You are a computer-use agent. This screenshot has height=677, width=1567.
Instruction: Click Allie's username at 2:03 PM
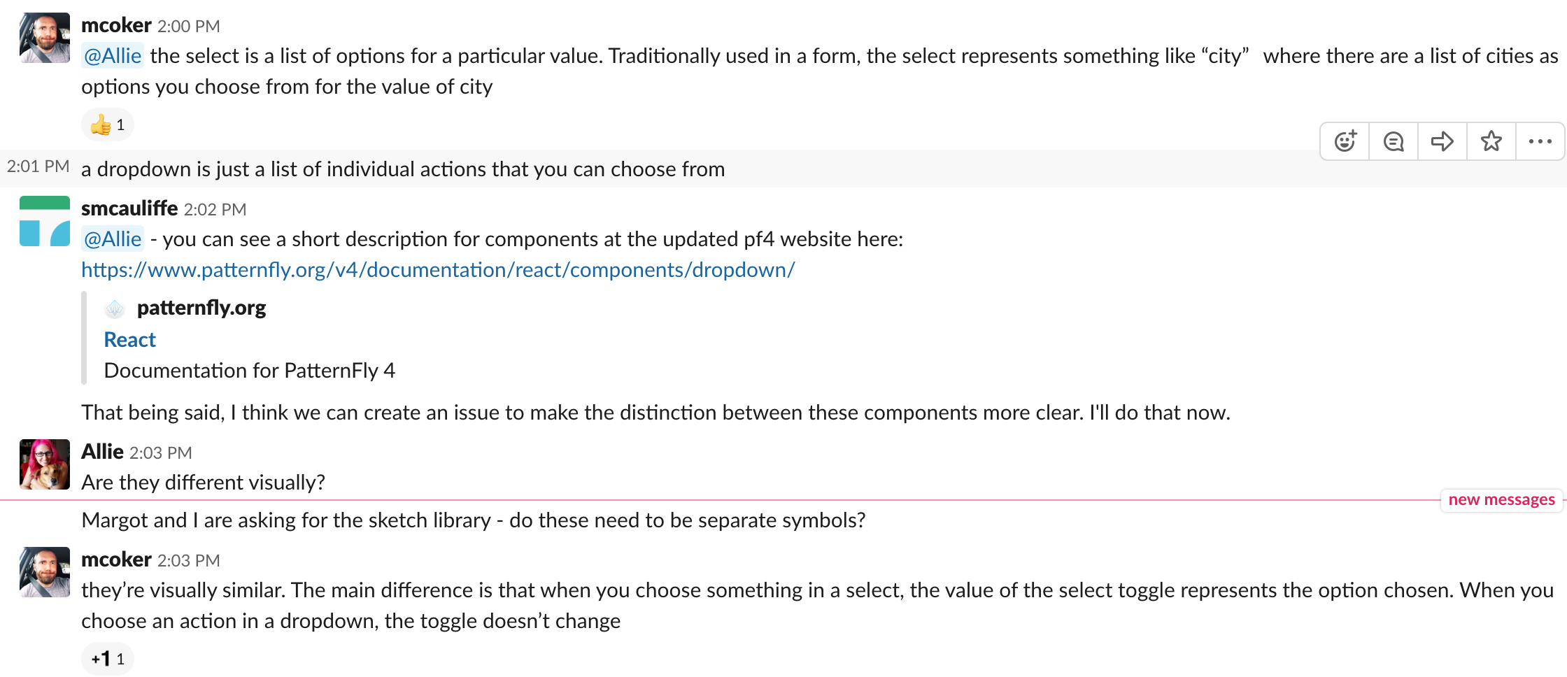click(101, 452)
